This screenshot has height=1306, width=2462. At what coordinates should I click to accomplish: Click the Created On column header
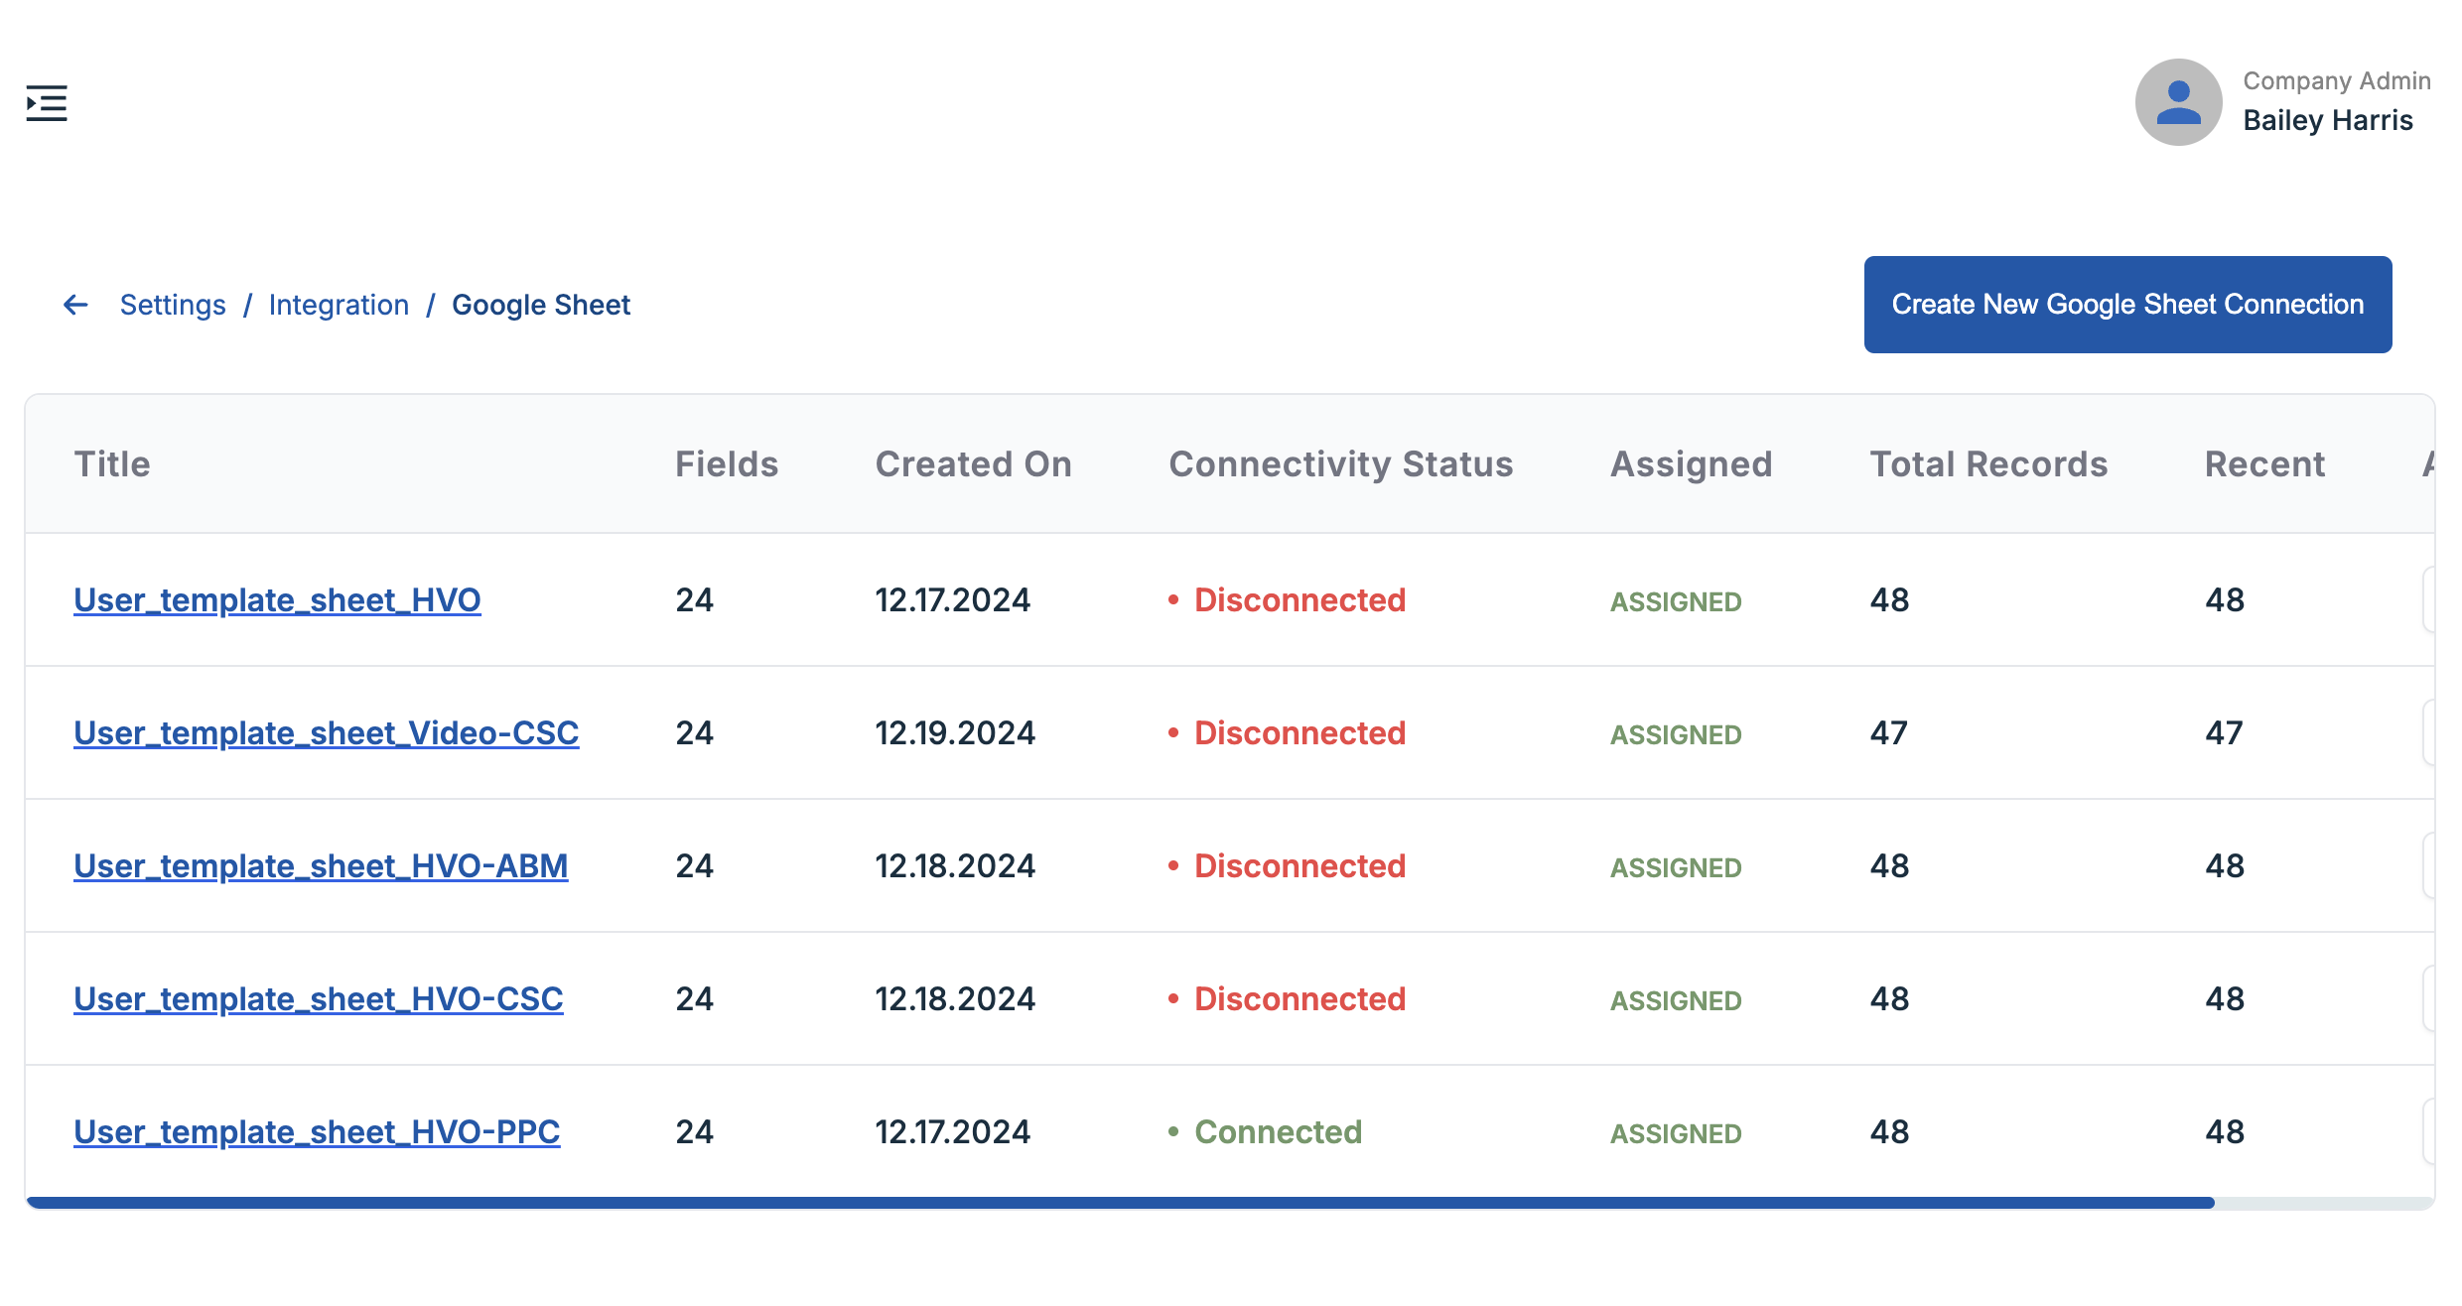point(973,464)
